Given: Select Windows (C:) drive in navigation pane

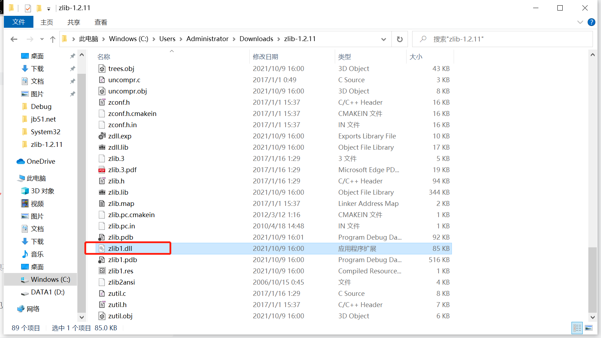Looking at the screenshot, I should [x=40, y=279].
